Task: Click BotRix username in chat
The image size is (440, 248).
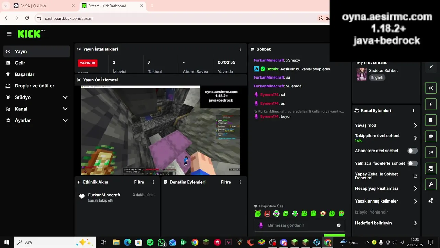Action: pos(272,69)
